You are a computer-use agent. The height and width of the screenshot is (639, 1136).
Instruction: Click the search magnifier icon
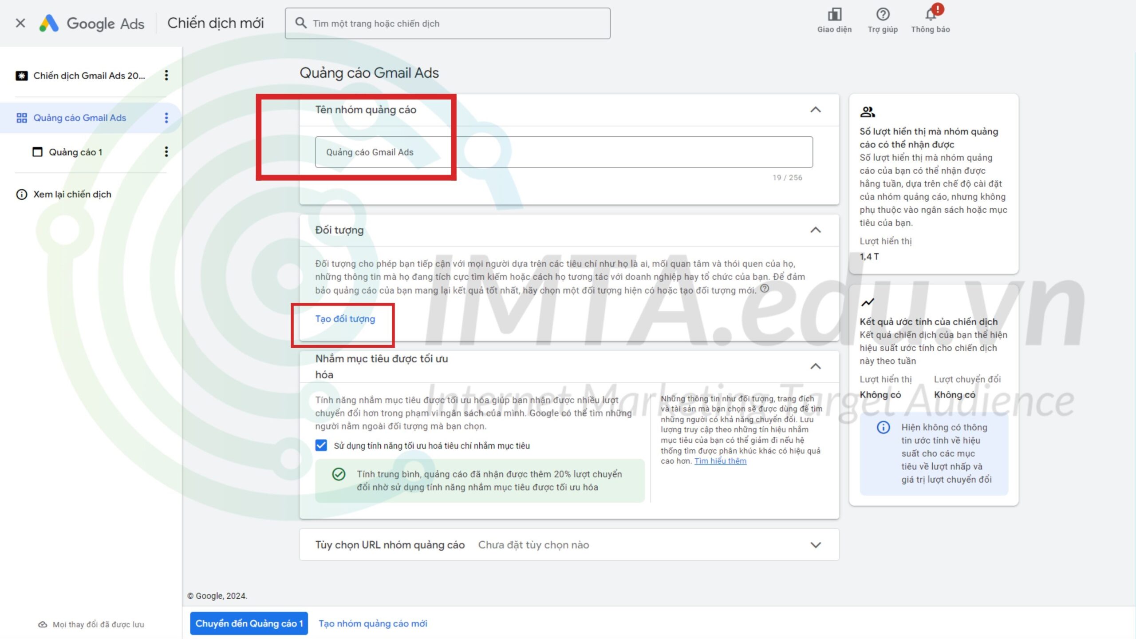click(301, 23)
